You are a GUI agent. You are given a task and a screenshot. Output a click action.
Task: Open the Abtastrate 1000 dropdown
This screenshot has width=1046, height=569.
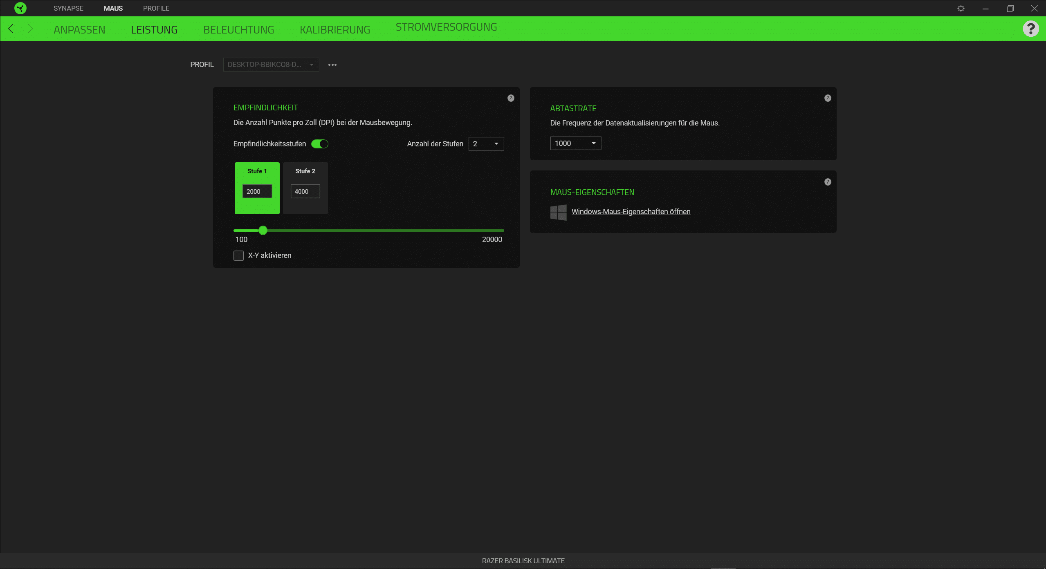[575, 143]
